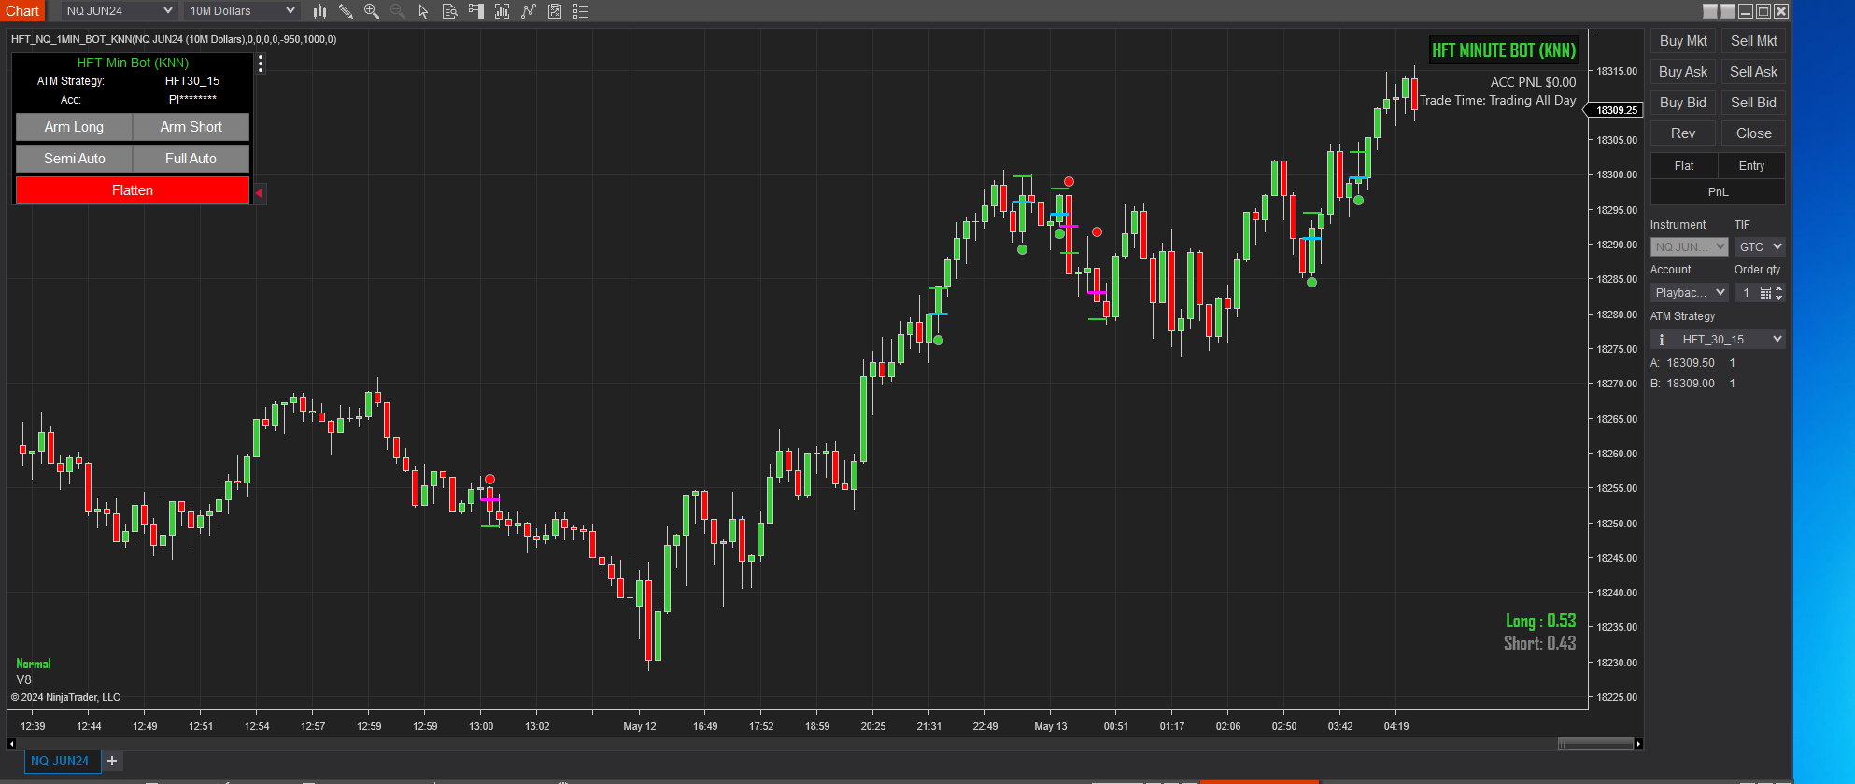Image resolution: width=1855 pixels, height=784 pixels.
Task: Decrease order quantity with down arrow
Action: point(1778,298)
